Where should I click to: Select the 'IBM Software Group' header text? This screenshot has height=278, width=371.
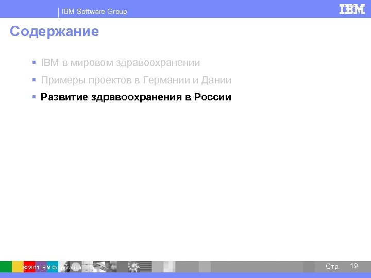[x=94, y=11]
